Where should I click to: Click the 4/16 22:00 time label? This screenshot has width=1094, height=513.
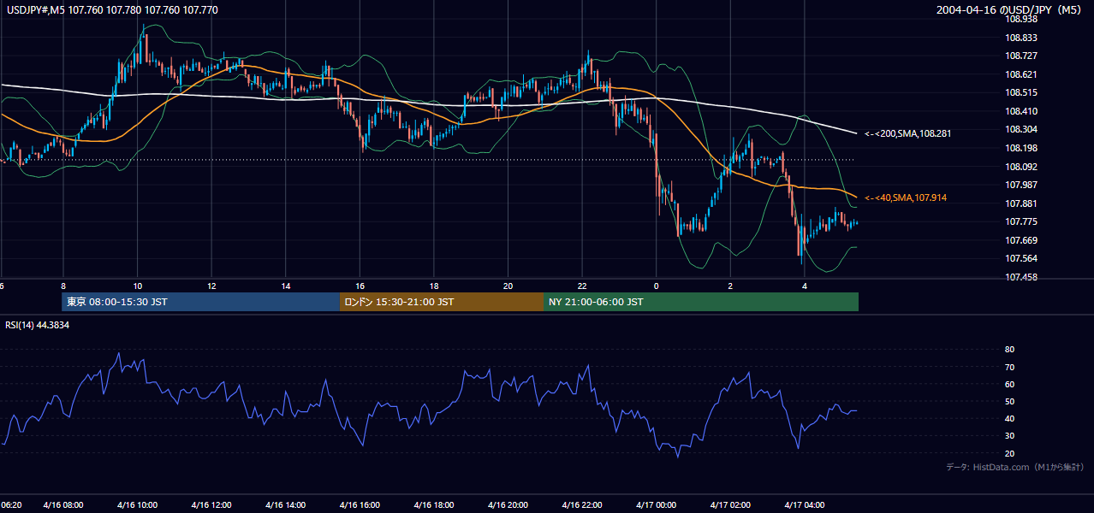point(582,504)
